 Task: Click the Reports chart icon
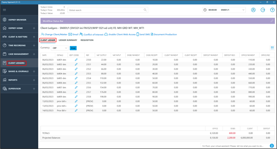coord(5,80)
